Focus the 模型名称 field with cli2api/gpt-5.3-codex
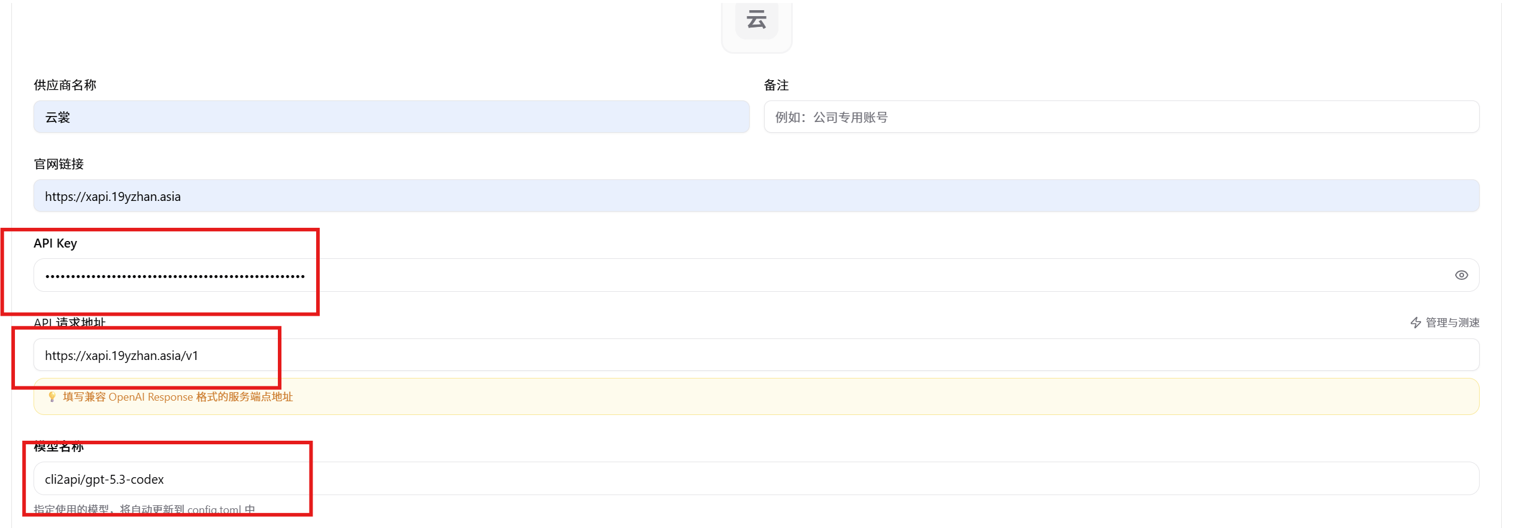 756,478
